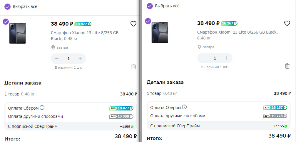Increase quantity in left cart with plus
Viewport: 296px width, 142px height.
[x=80, y=59]
